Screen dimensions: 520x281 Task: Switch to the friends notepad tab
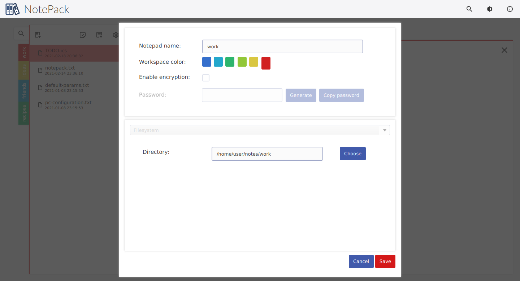24,90
